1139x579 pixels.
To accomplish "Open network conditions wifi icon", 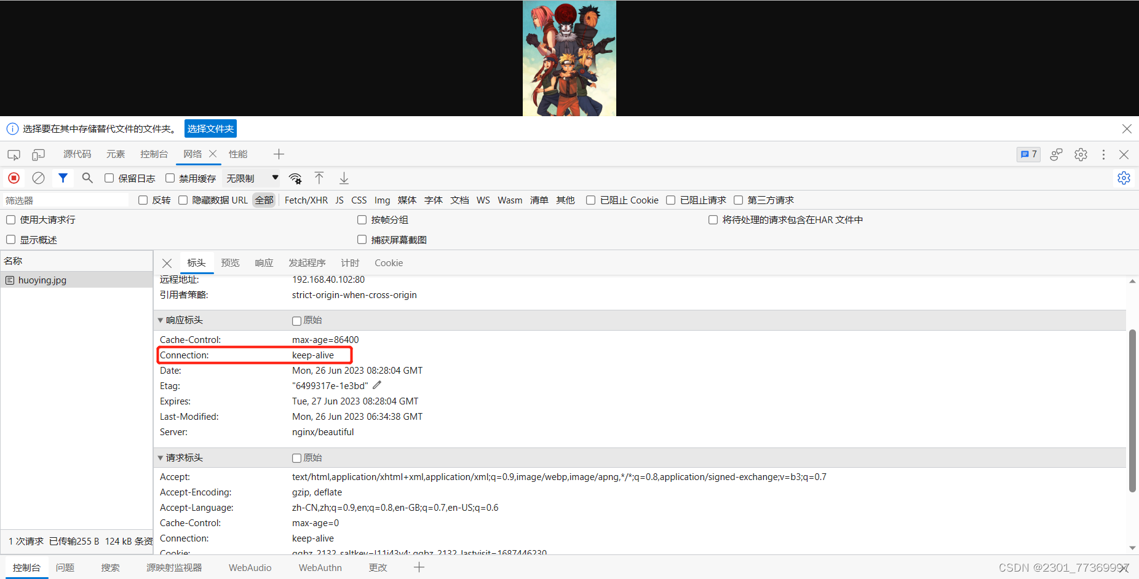I will coord(295,178).
